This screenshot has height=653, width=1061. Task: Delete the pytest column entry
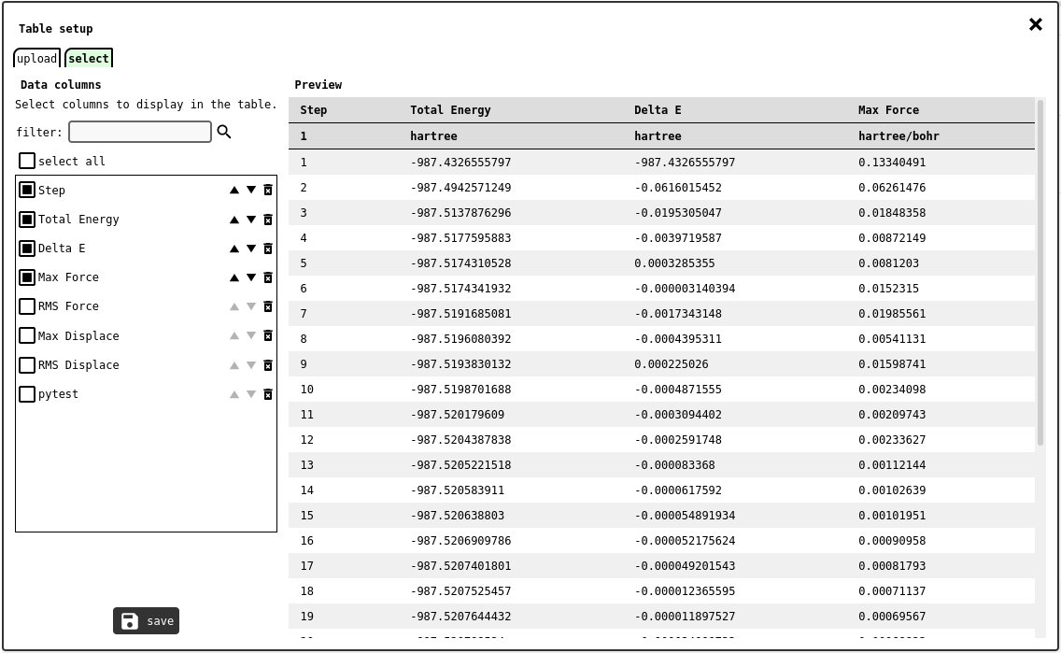268,394
